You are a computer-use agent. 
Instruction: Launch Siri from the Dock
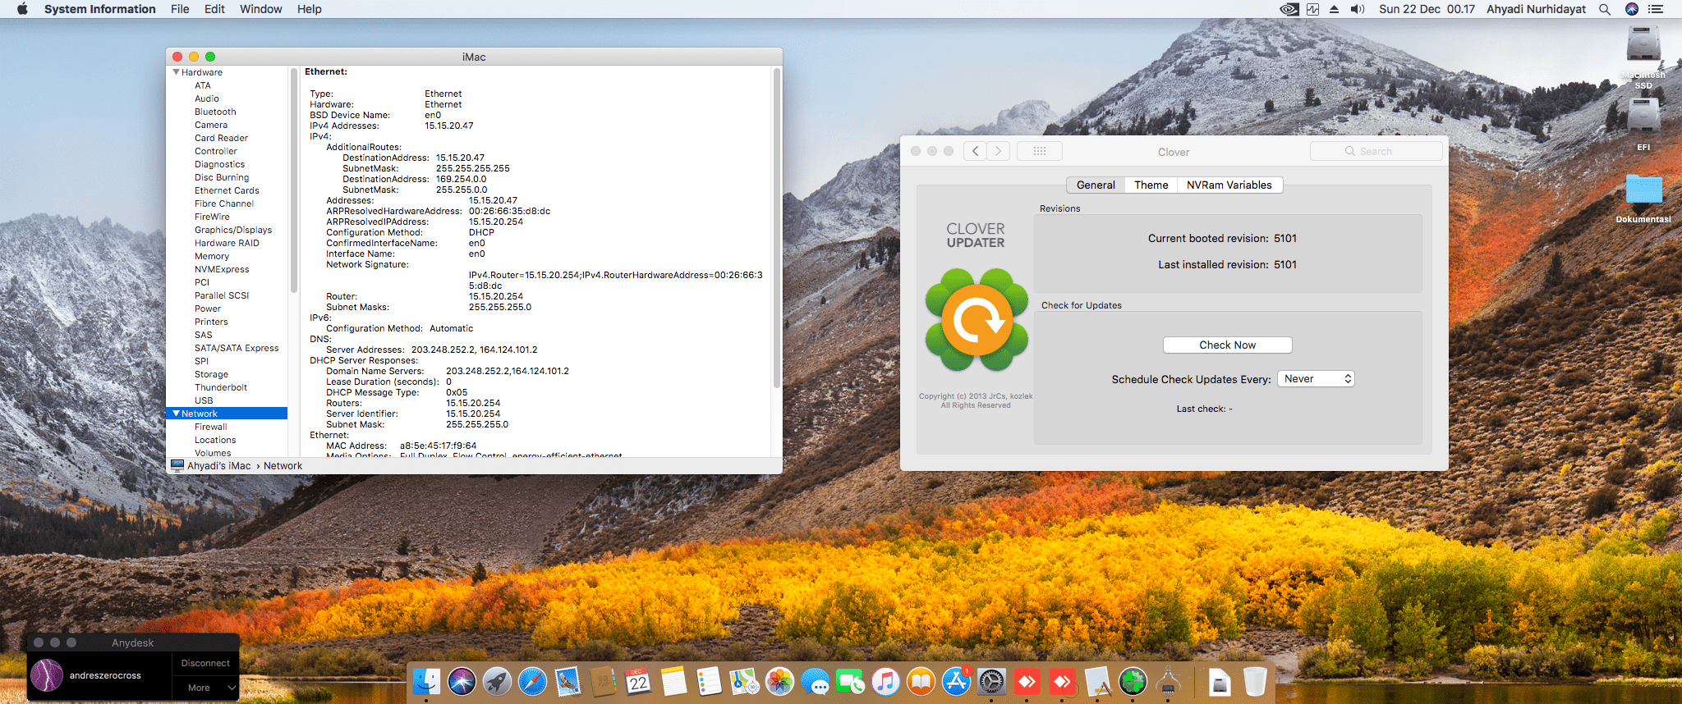coord(462,681)
